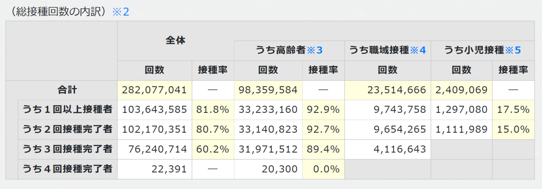Select the うち2回接種完了者 row label

[67, 130]
